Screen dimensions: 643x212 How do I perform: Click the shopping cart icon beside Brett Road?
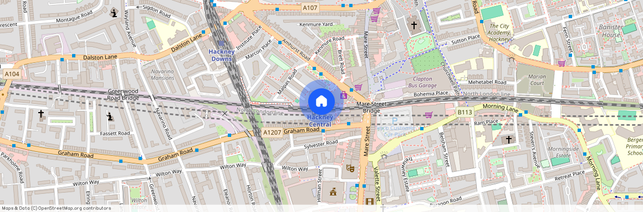[x=358, y=87]
